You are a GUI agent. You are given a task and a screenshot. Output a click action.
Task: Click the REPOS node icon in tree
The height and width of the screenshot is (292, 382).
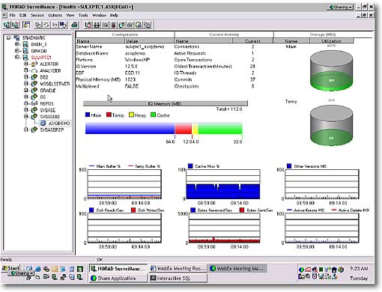(34, 103)
